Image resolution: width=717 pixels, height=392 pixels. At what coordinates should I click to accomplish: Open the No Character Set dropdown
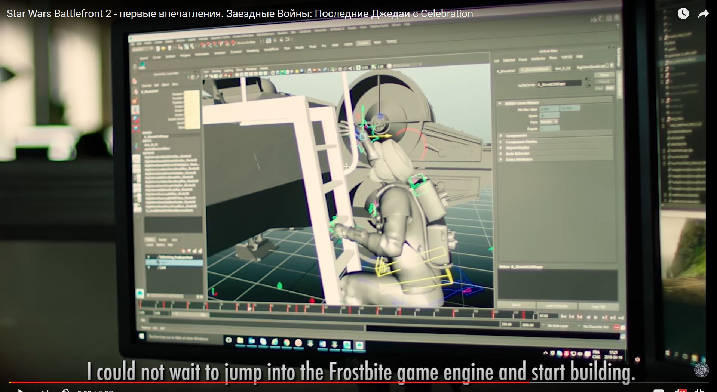(x=594, y=327)
